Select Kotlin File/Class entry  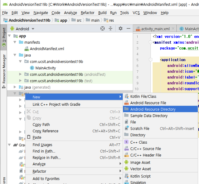coord(143,97)
